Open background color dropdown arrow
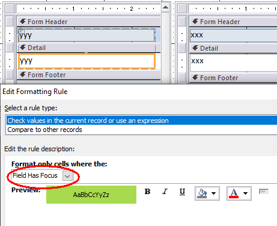This screenshot has width=277, height=226. (214, 193)
